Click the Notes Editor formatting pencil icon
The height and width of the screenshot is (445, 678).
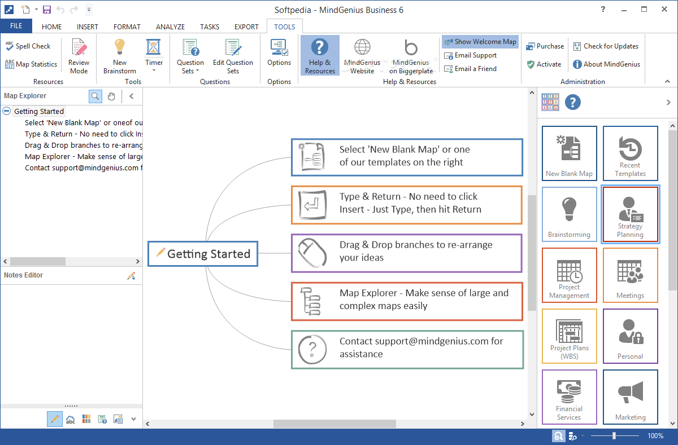(x=131, y=275)
